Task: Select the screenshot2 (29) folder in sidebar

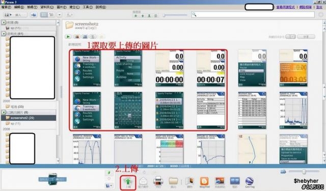Action: point(29,118)
